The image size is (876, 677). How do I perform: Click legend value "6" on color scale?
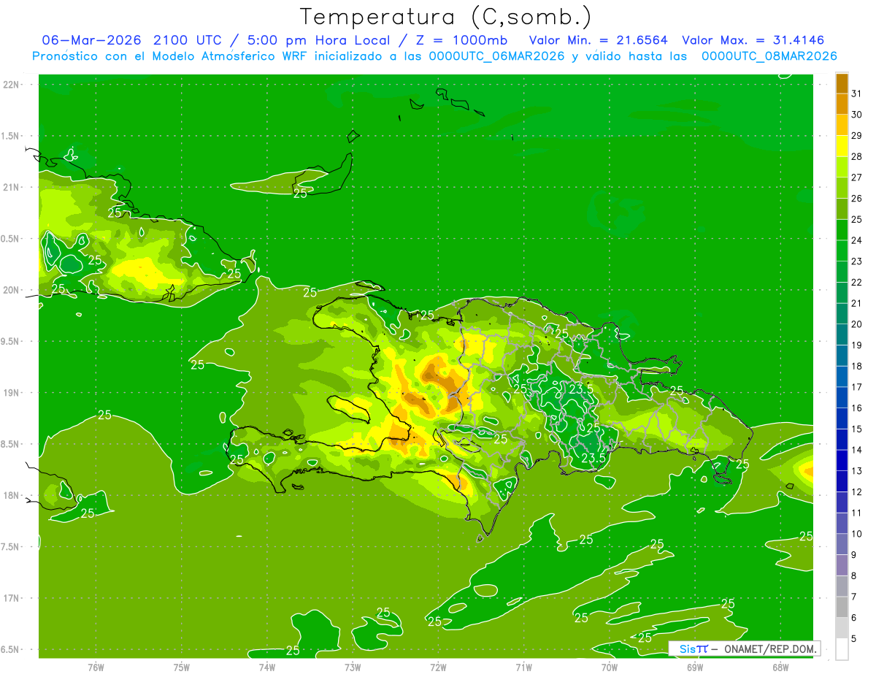pyautogui.click(x=854, y=618)
